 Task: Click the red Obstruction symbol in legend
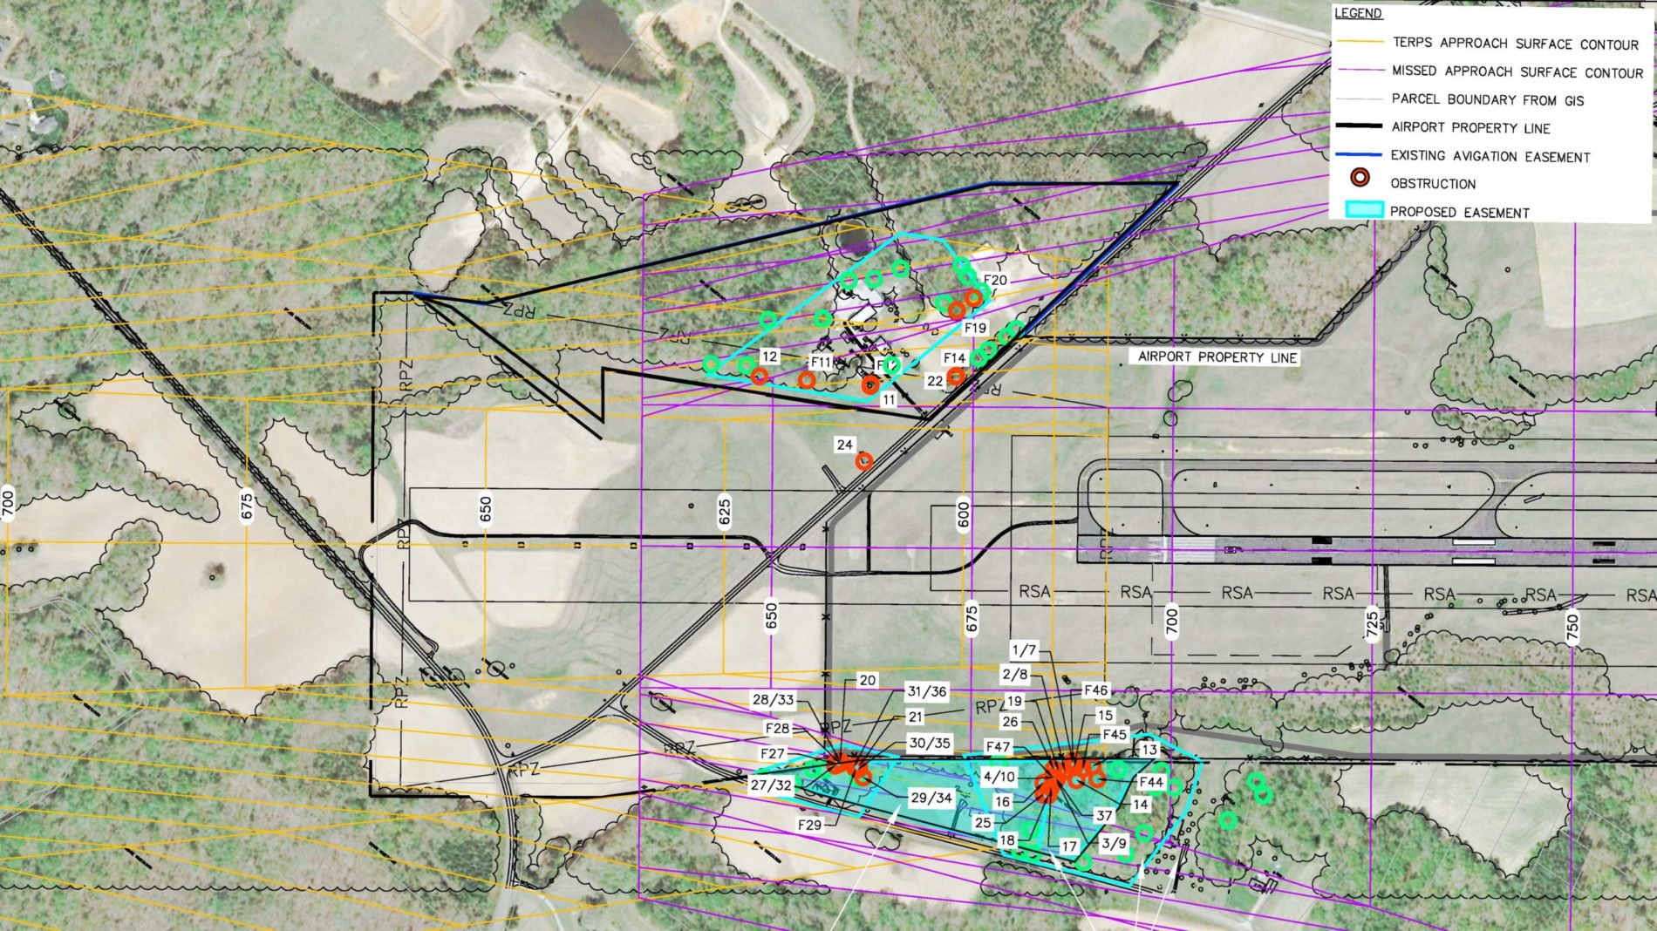(x=1359, y=178)
